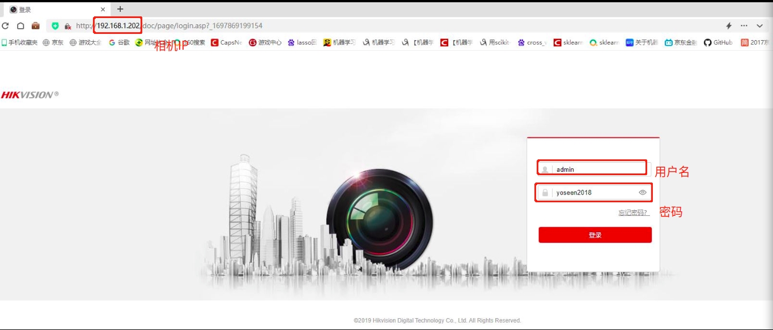This screenshot has width=773, height=330.
Task: Click the 忘记密码? link
Action: (x=634, y=213)
